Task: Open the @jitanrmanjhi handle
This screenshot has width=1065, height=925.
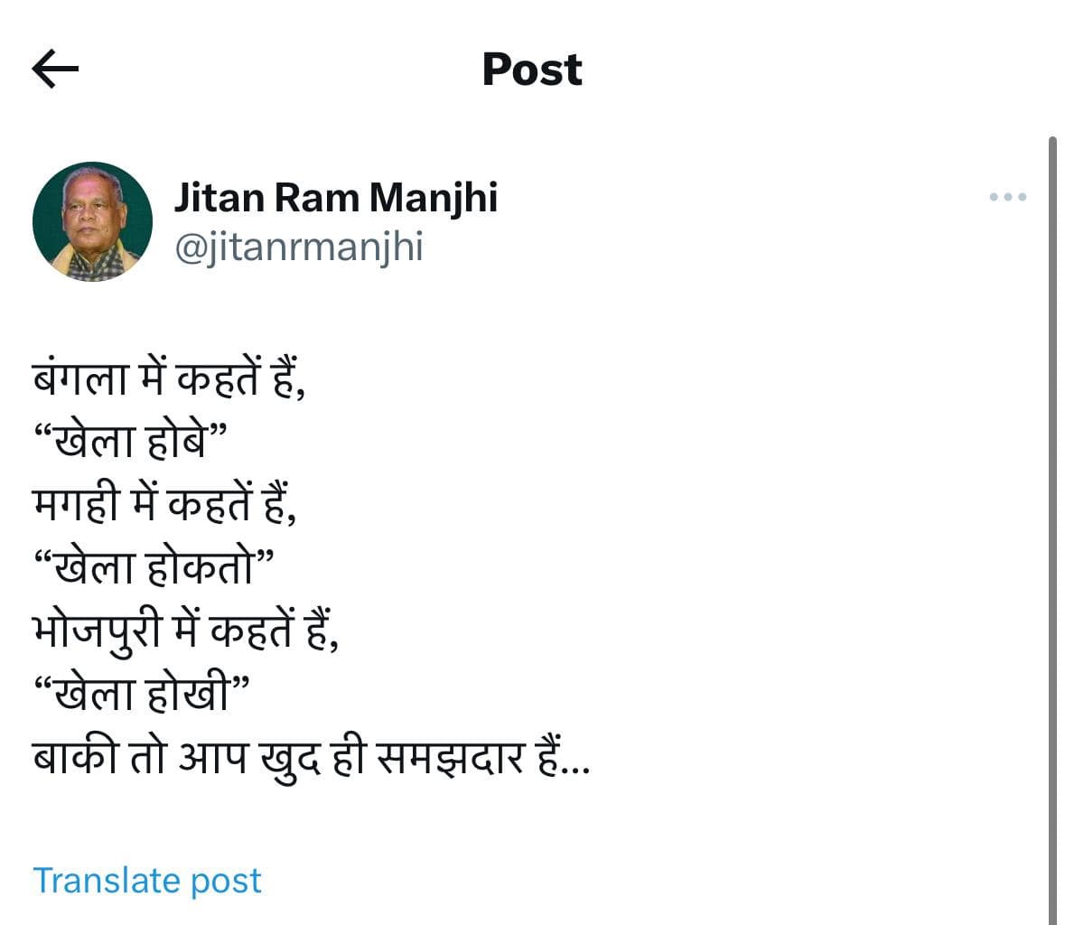Action: coord(298,247)
